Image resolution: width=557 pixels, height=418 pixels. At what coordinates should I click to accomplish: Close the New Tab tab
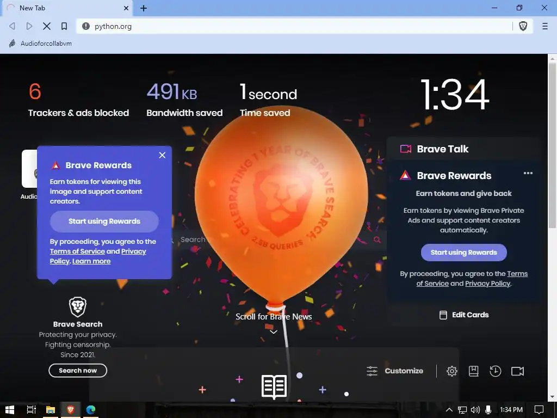(126, 8)
